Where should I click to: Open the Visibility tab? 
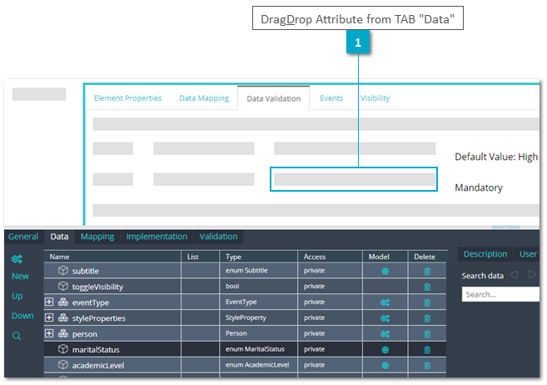[x=375, y=98]
